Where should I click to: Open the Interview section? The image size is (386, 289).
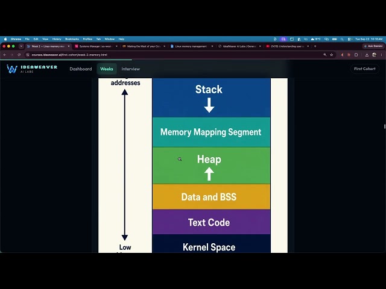pyautogui.click(x=130, y=69)
